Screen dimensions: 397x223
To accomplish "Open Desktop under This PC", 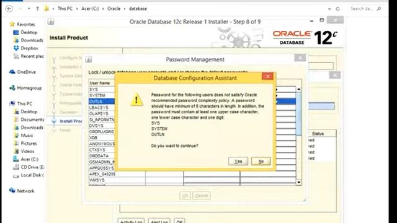I will point(25,111).
